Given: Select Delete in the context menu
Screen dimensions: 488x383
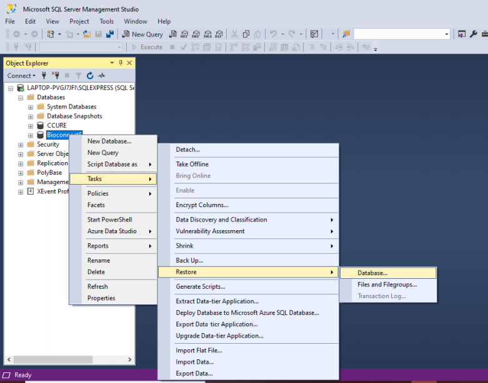Looking at the screenshot, I should point(113,271).
